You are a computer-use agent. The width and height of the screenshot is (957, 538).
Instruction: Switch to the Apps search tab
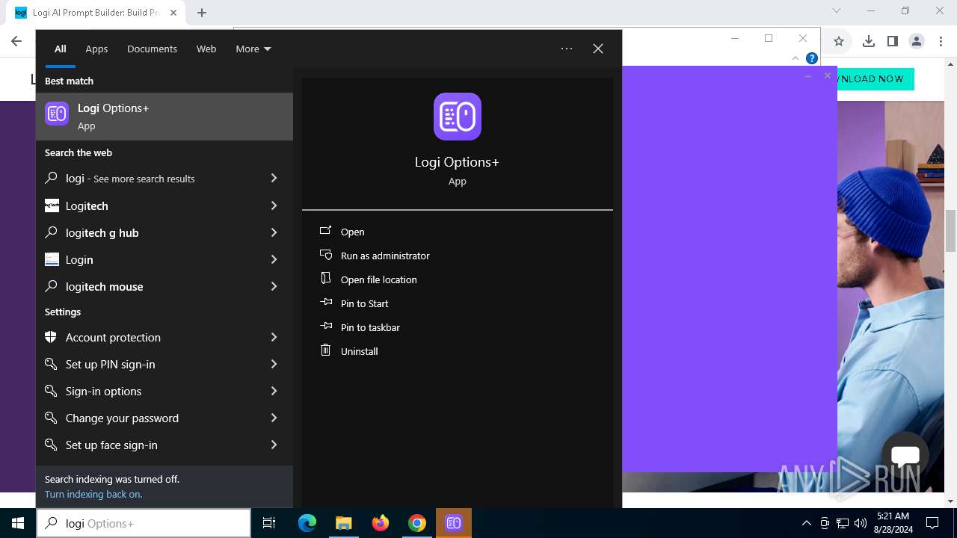[x=96, y=49]
